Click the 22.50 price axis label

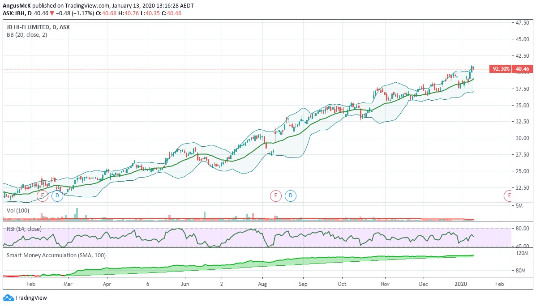pos(522,187)
